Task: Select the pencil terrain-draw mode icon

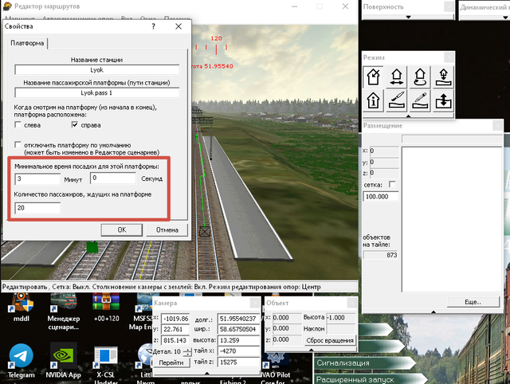Action: 420,100
